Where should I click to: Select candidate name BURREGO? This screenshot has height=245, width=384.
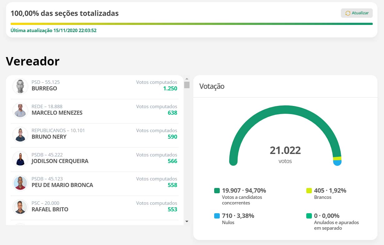pos(44,89)
